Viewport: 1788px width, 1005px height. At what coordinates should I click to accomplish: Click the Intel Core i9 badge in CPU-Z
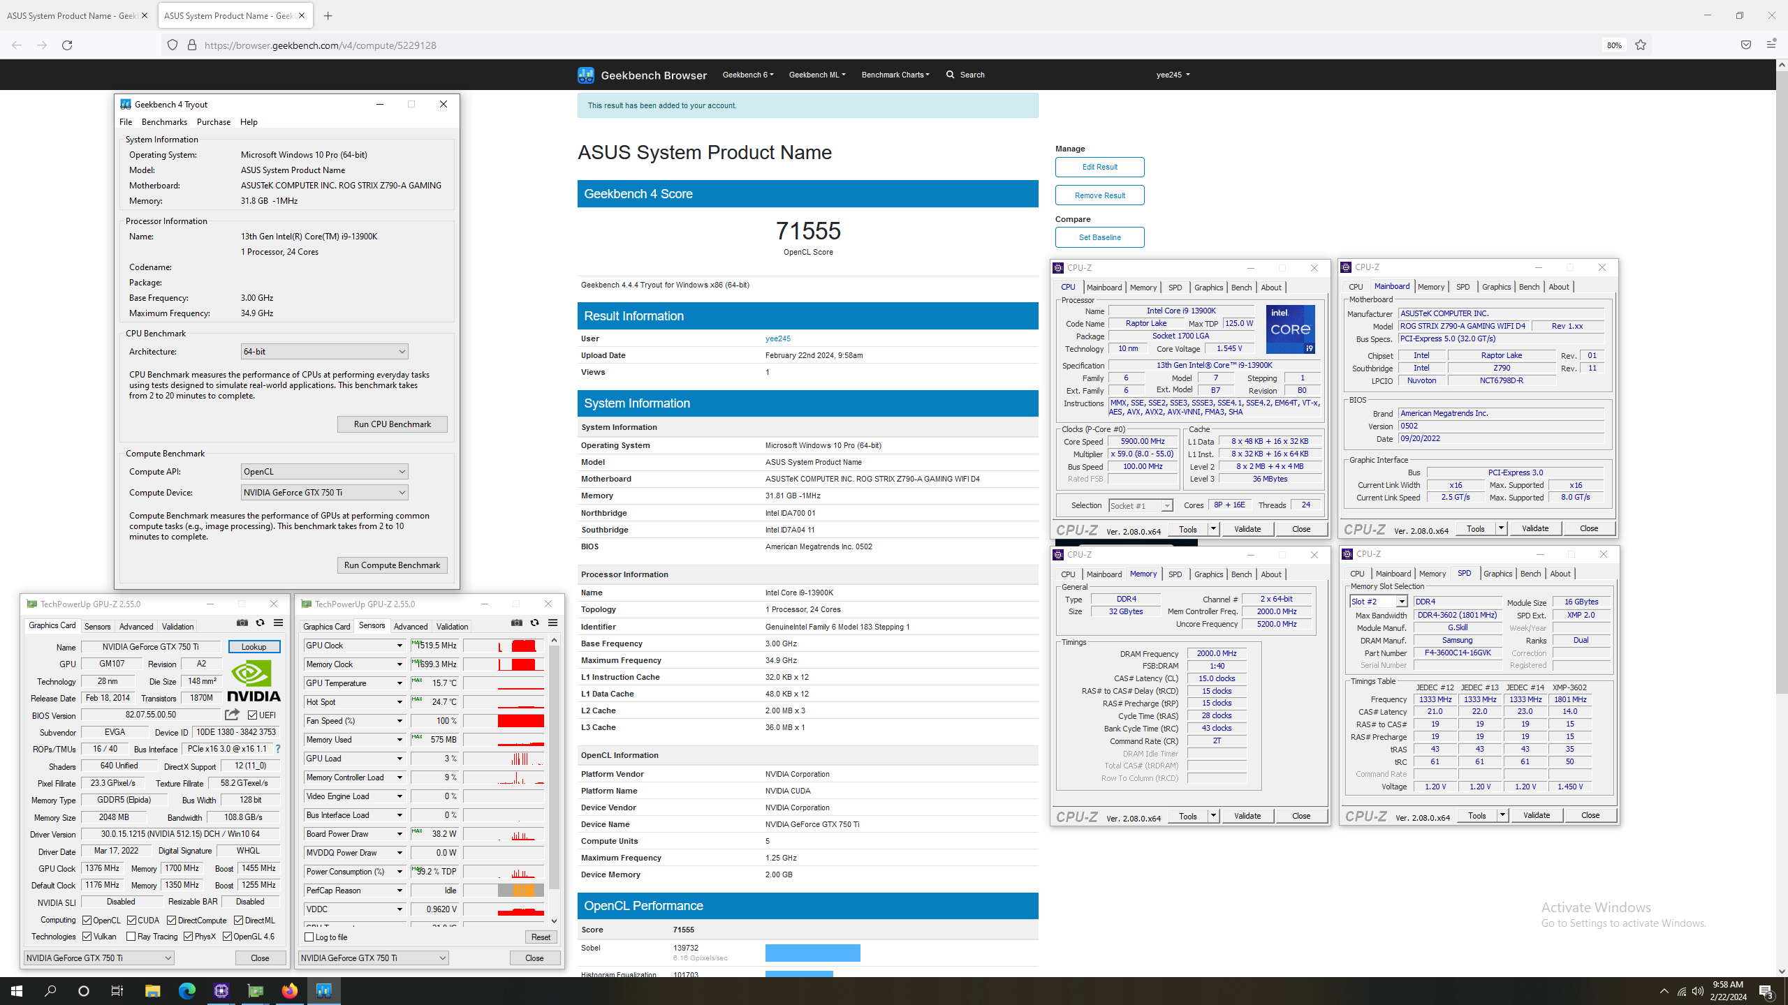(1291, 329)
